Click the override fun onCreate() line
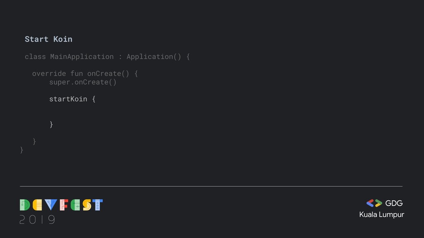424x238 pixels. 85,74
